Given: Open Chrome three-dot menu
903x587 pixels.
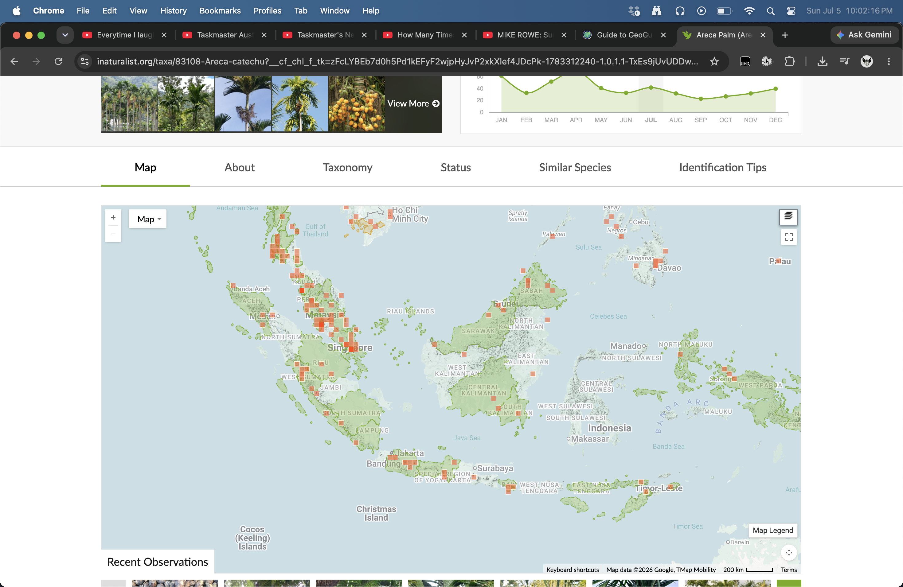Looking at the screenshot, I should pyautogui.click(x=889, y=61).
